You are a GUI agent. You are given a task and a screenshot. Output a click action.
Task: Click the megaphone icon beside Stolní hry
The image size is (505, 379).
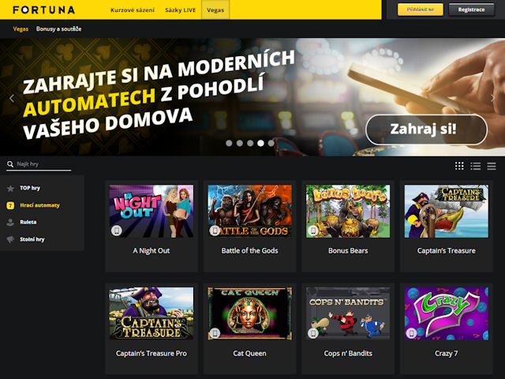[x=10, y=239]
